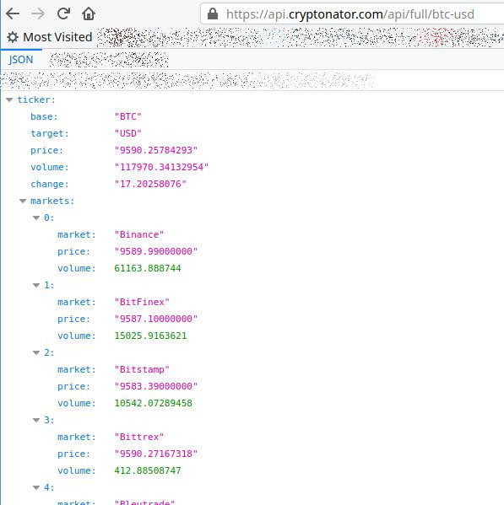
Task: Click the "Binance" market name
Action: coord(139,234)
